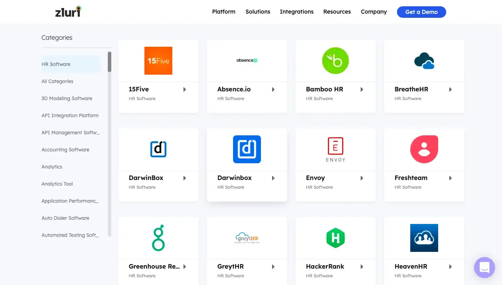Screen dimensions: 502x285
Task: Expand the Darwinbox (lowercase b) card arrow
Action: click(x=274, y=178)
